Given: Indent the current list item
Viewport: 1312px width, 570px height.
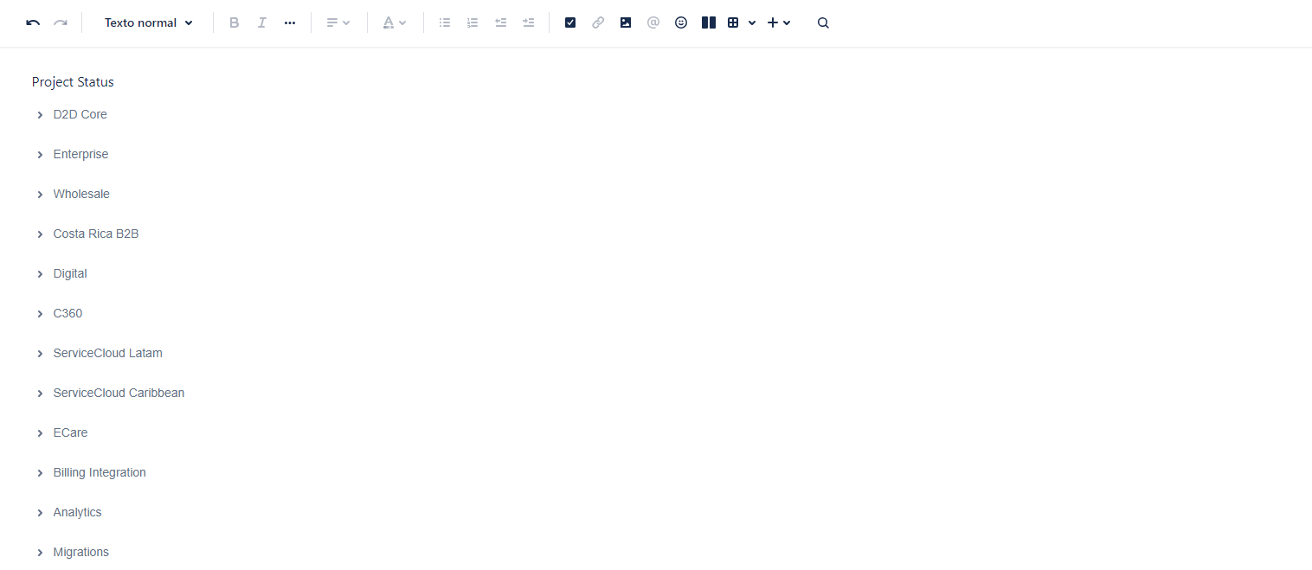Looking at the screenshot, I should (x=528, y=22).
